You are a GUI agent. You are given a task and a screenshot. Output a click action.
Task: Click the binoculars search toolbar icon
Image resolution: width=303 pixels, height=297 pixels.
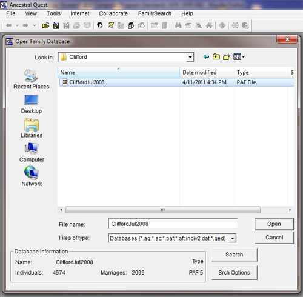coord(178,25)
